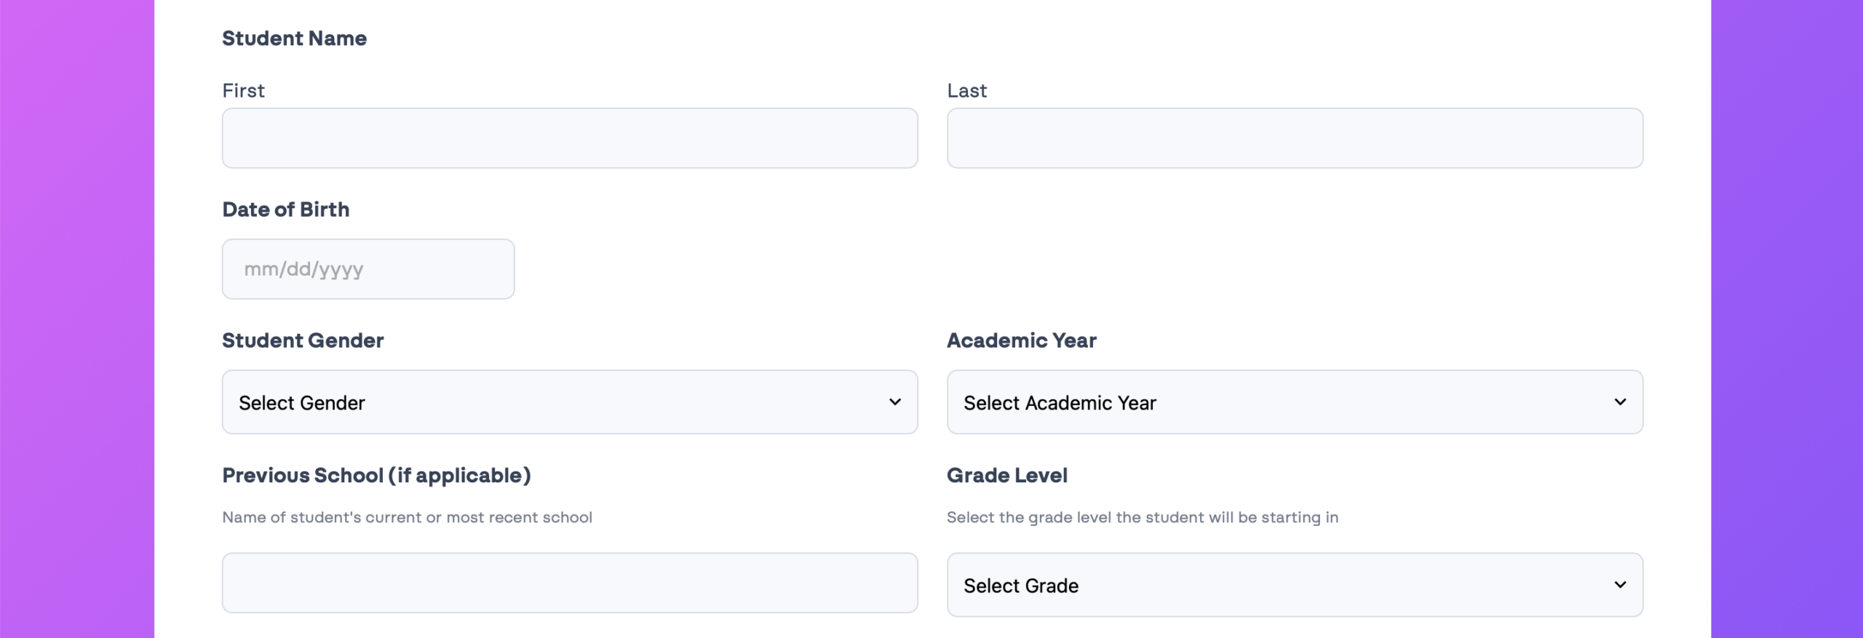The width and height of the screenshot is (1863, 638).
Task: Click the Student Gender label
Action: point(303,340)
